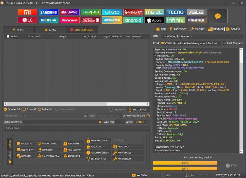Select the Infinix brand tile
Image resolution: width=246 pixels, height=178 pixels.
175,20
